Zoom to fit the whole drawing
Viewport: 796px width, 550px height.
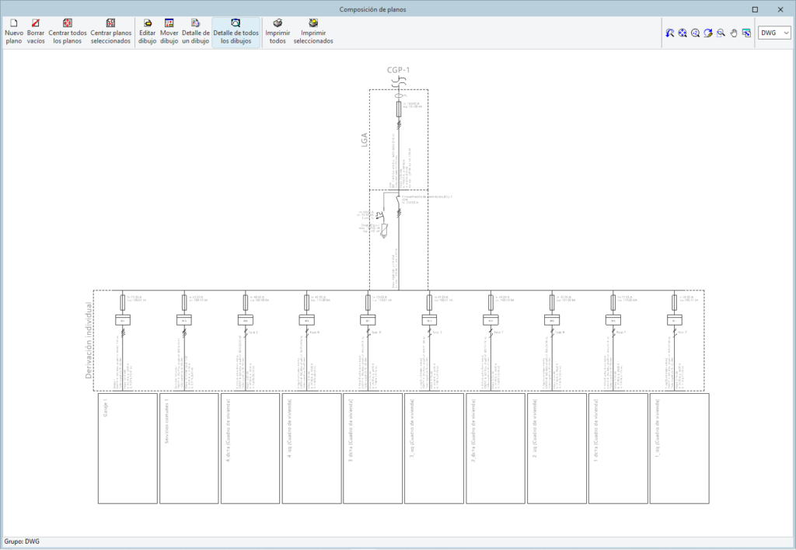[683, 33]
